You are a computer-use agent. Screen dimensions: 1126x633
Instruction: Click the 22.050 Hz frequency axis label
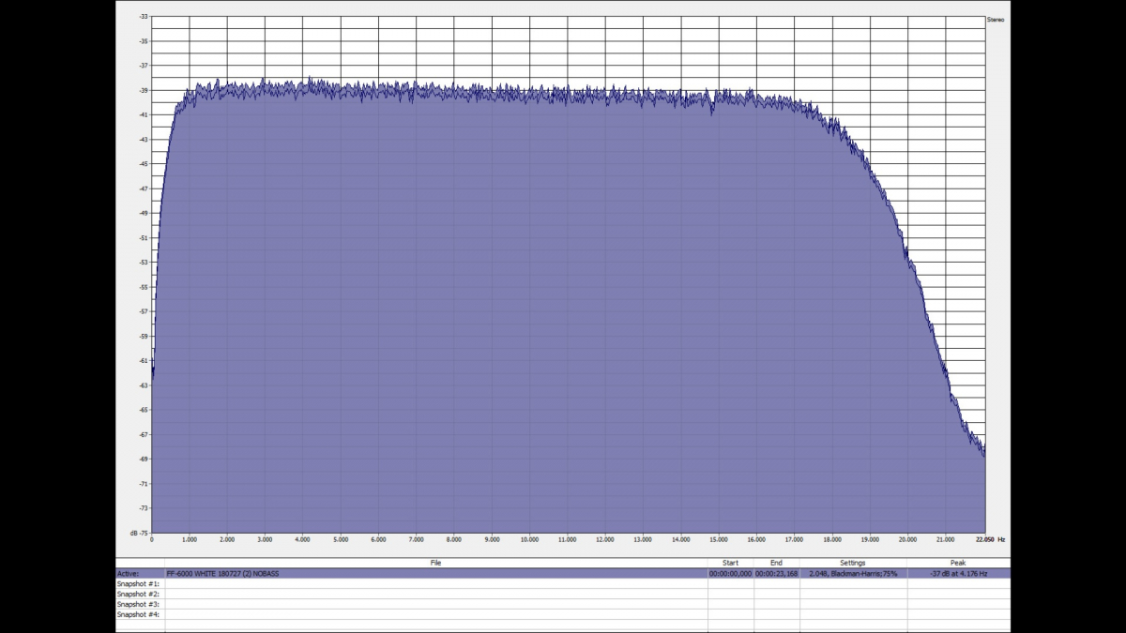pos(990,540)
